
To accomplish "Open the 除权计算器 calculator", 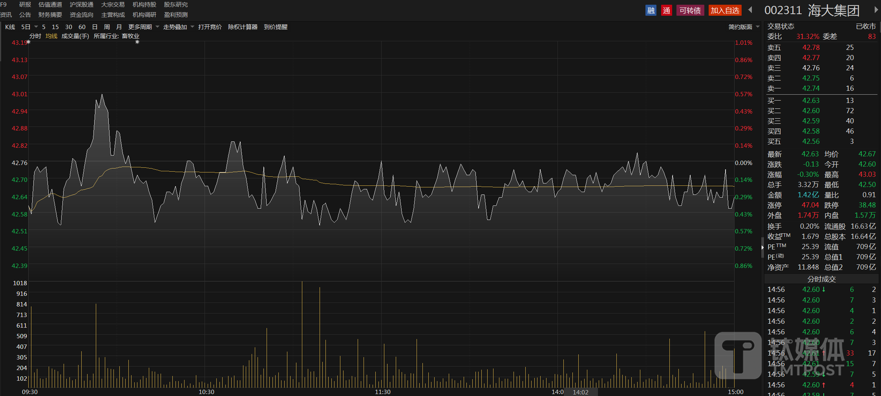I will pos(243,27).
